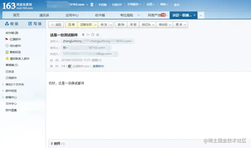Click the Upgrade VIP (升级VIP) link
Image resolution: width=251 pixels, height=148 pixels.
117,5
